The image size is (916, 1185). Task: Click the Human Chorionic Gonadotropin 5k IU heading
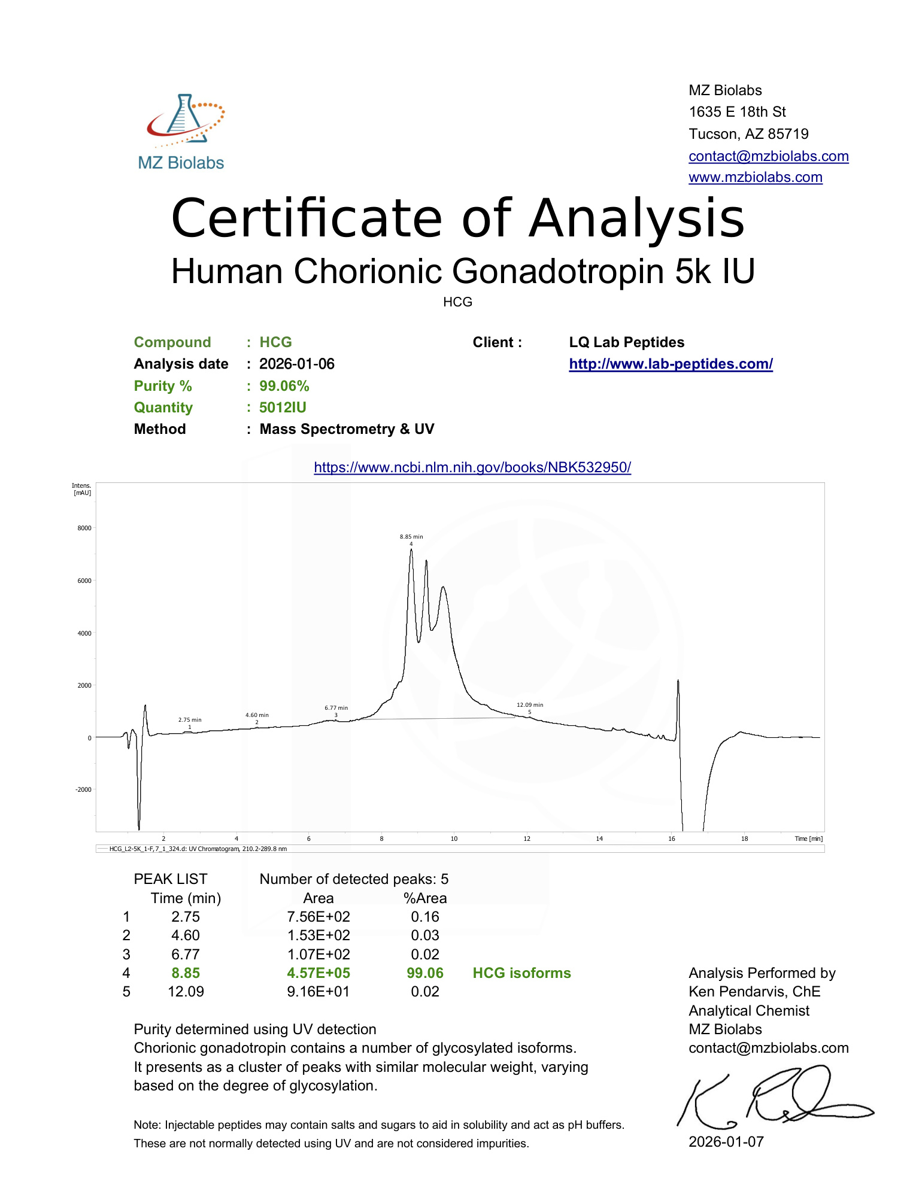pos(463,271)
